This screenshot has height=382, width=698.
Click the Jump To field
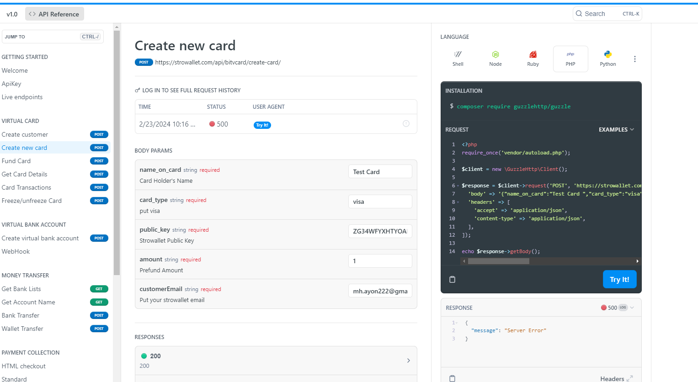point(53,37)
